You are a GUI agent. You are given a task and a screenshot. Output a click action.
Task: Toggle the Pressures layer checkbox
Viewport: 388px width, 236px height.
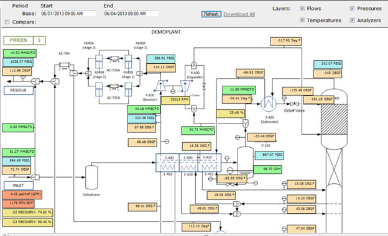tap(352, 9)
